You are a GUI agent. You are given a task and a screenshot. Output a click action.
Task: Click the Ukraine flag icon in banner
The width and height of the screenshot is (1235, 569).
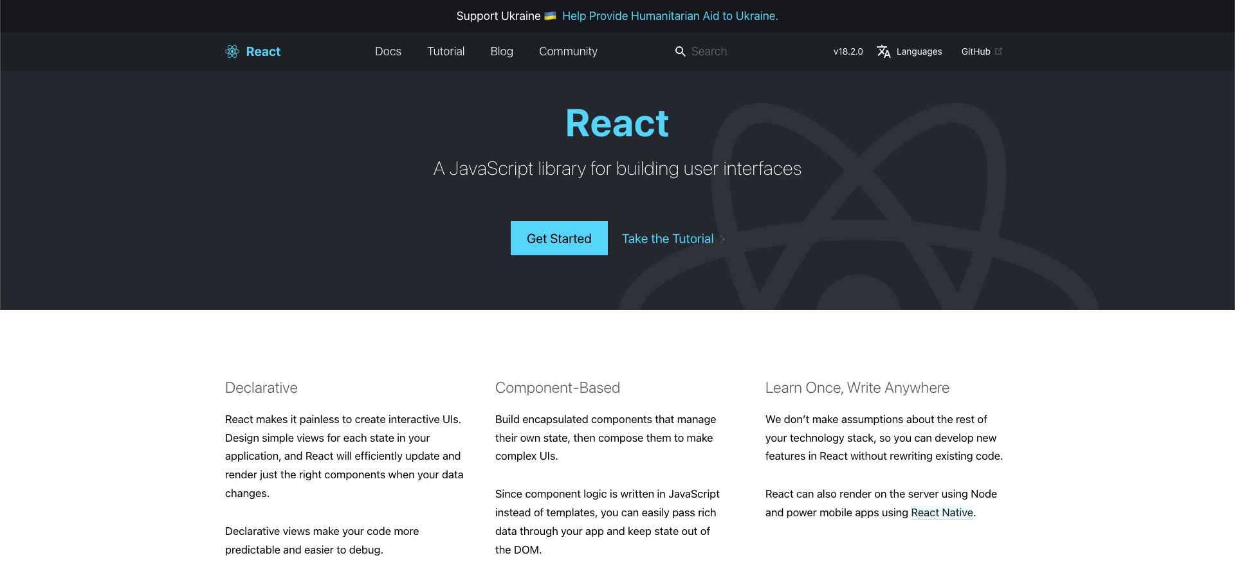(550, 16)
